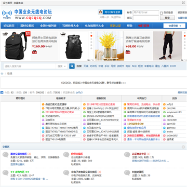Click the bubble icon beside 非电子类物品交易交换区

pyautogui.click(x=66, y=172)
